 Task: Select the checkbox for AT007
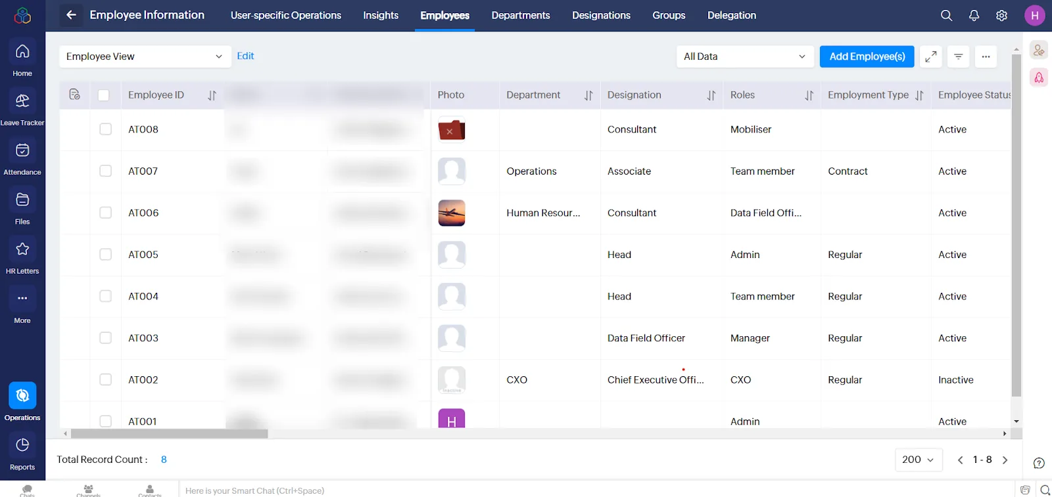[x=105, y=171]
